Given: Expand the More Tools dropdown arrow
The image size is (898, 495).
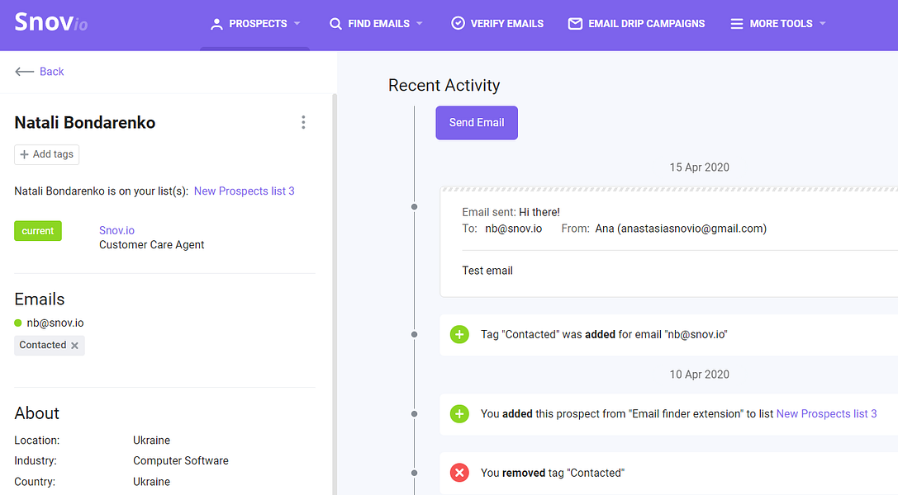Looking at the screenshot, I should [x=823, y=24].
